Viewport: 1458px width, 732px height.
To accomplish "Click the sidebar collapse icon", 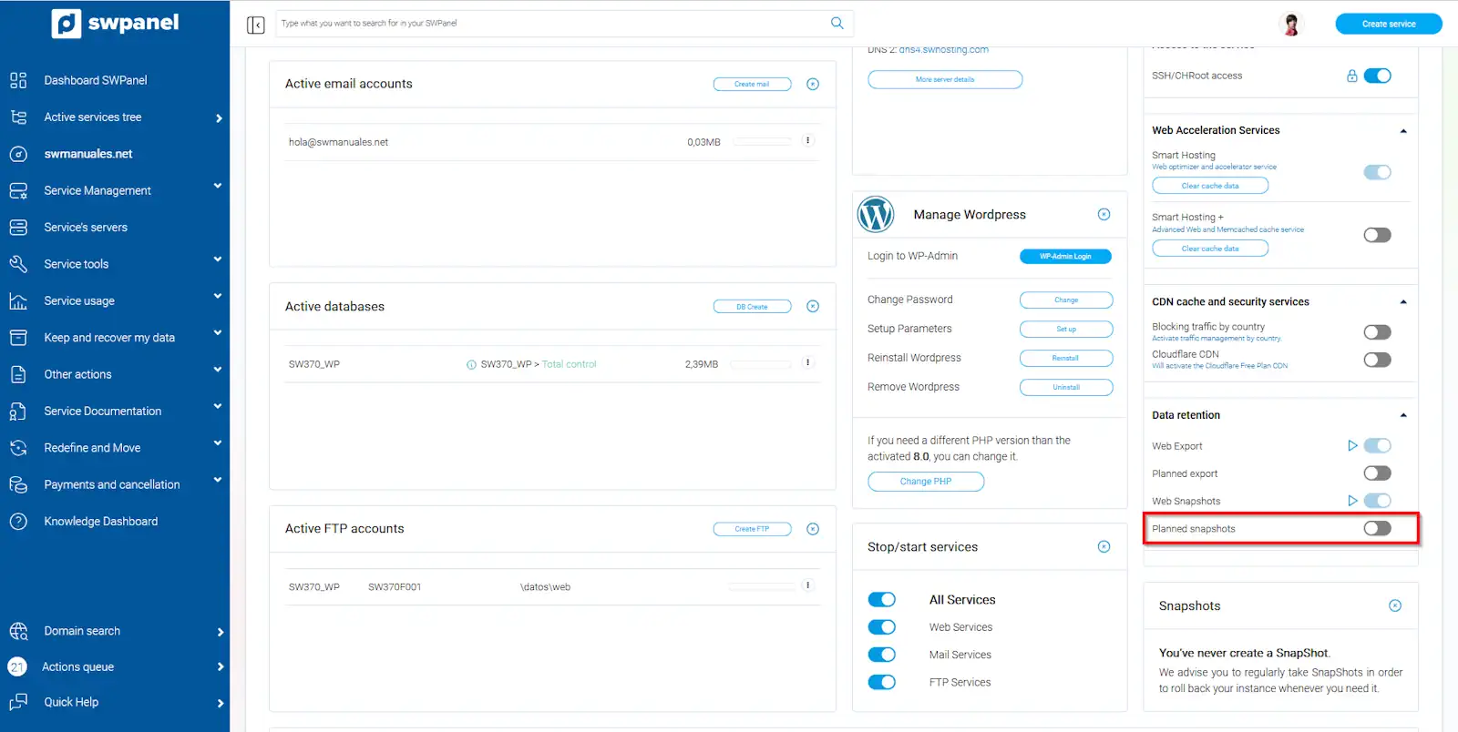I will (255, 25).
